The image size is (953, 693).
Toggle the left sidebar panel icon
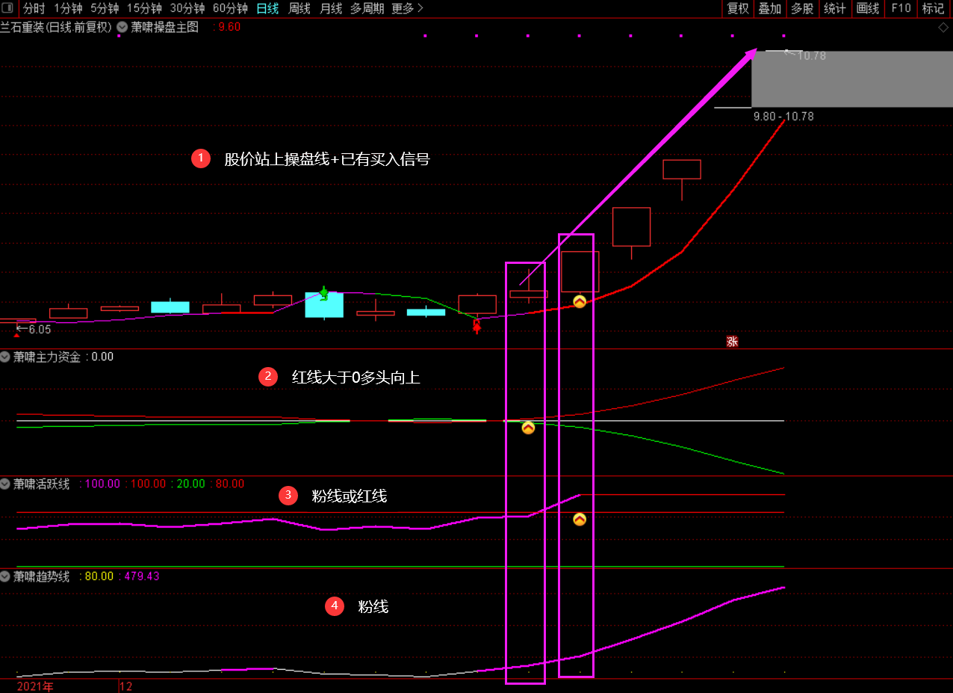click(9, 8)
